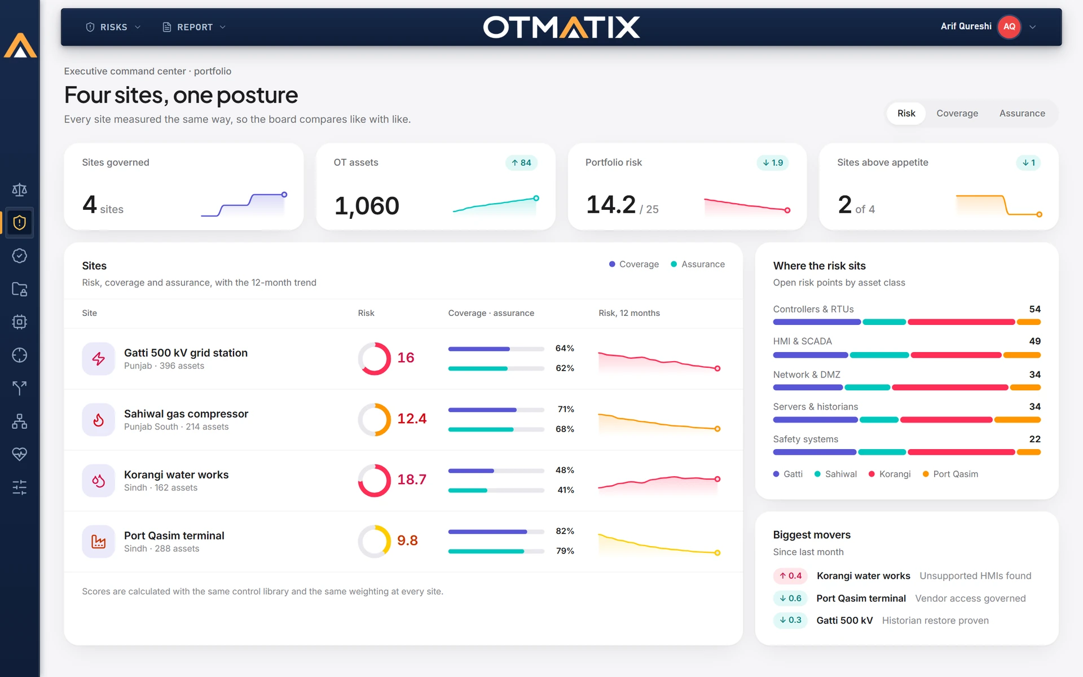This screenshot has height=677, width=1083.
Task: Open the heartbeat health sidebar icon
Action: pyautogui.click(x=20, y=454)
